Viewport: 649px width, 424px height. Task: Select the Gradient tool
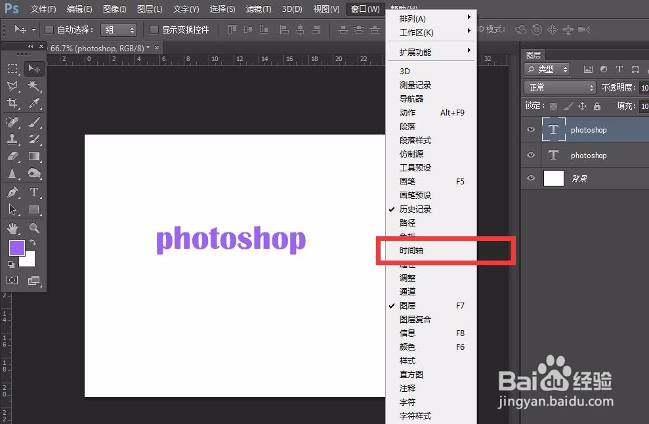pyautogui.click(x=34, y=156)
